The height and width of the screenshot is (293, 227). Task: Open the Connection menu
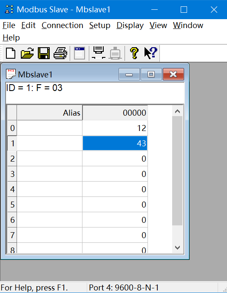coord(62,25)
